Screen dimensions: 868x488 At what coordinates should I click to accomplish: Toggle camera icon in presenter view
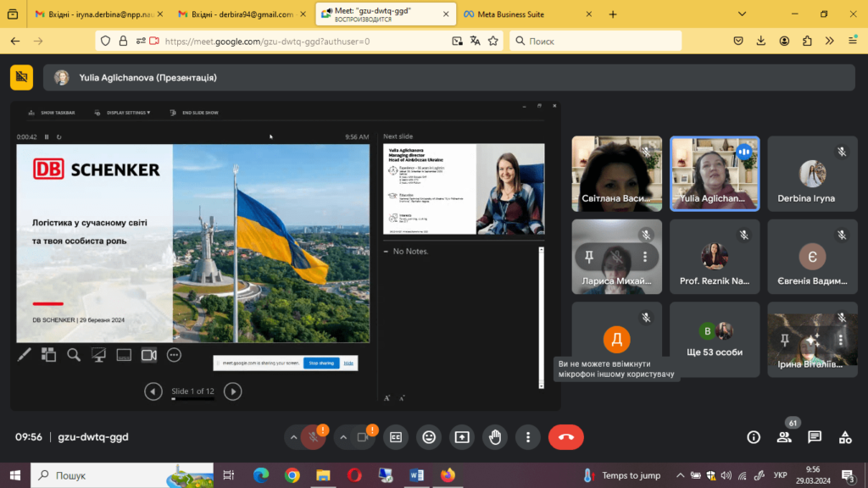(x=149, y=355)
